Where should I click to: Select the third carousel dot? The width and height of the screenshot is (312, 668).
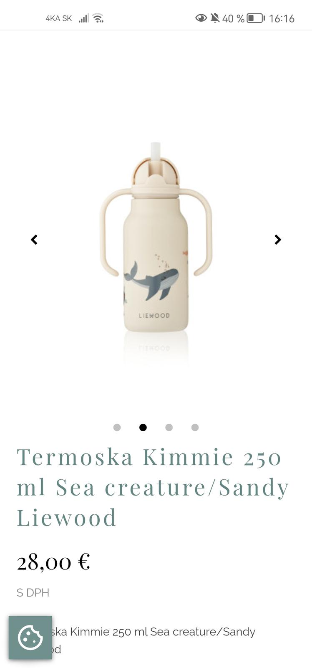point(169,428)
